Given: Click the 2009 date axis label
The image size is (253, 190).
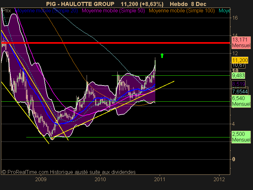Looking at the screenshot, I should pyautogui.click(x=41, y=179).
